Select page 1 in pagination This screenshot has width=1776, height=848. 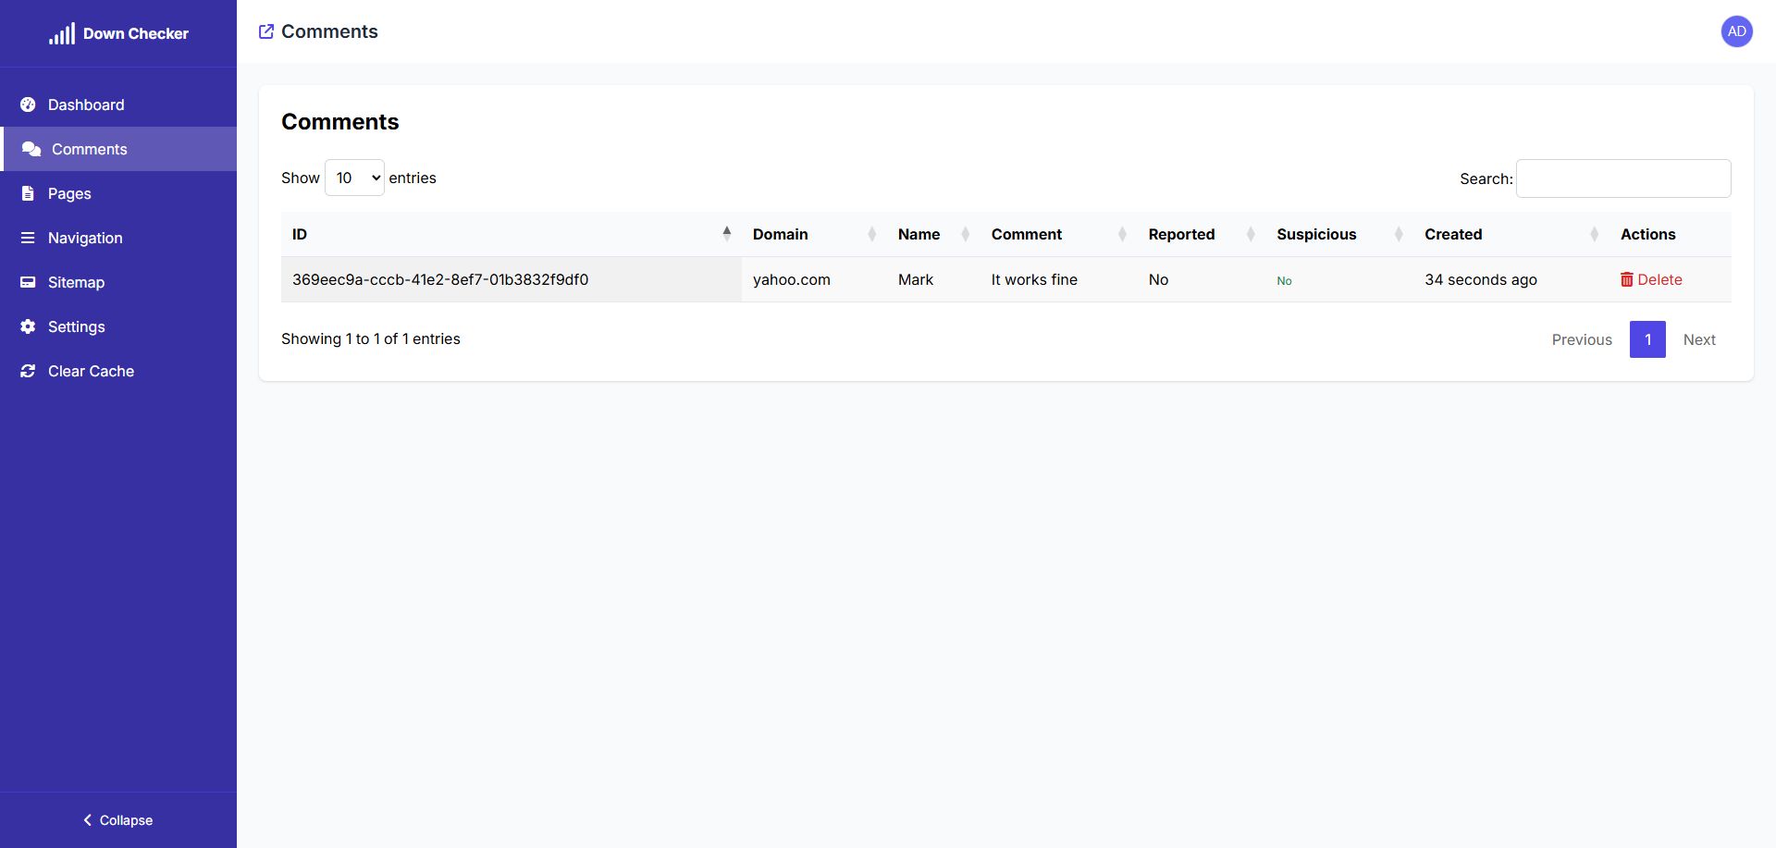[x=1647, y=339]
